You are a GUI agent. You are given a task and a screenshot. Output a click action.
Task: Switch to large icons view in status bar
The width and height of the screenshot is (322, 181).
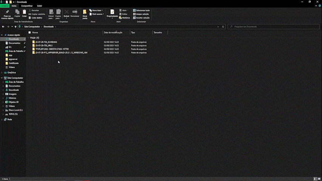pos(319,179)
